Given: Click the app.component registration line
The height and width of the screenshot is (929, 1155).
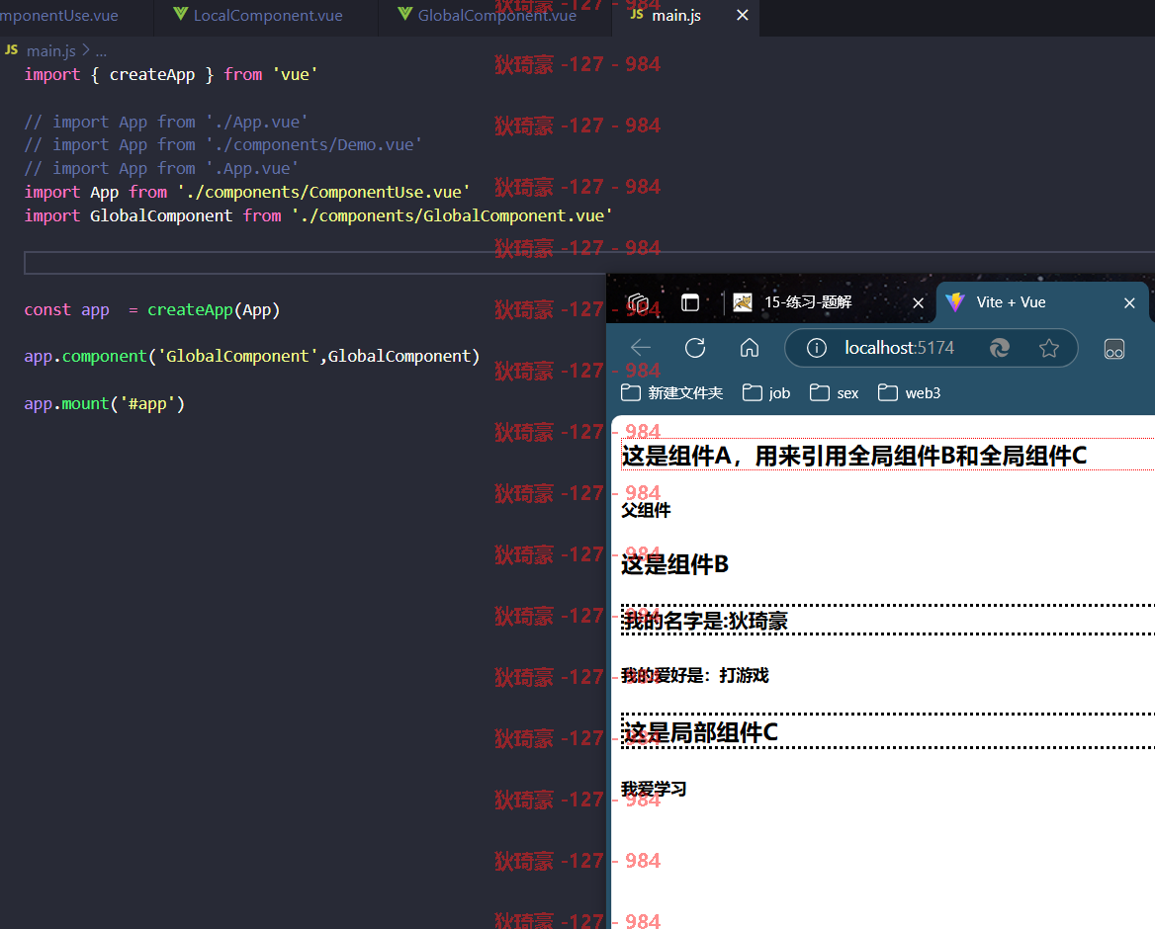Looking at the screenshot, I should click(x=252, y=357).
